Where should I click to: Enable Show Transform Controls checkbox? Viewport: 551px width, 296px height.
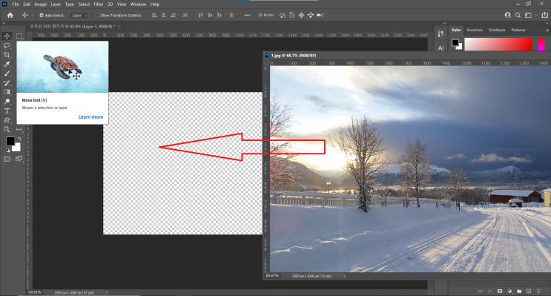point(97,16)
